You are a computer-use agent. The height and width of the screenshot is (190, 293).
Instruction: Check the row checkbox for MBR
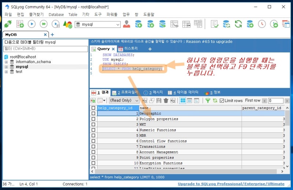pos(93,135)
